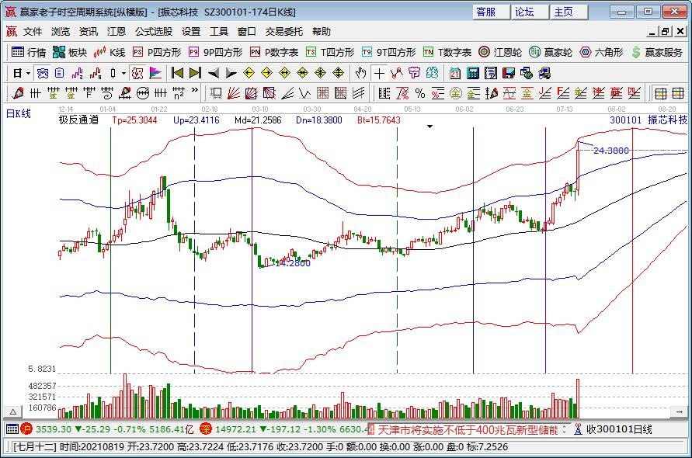Open the 六角形 hexagon tool
The height and width of the screenshot is (458, 692).
pos(602,53)
